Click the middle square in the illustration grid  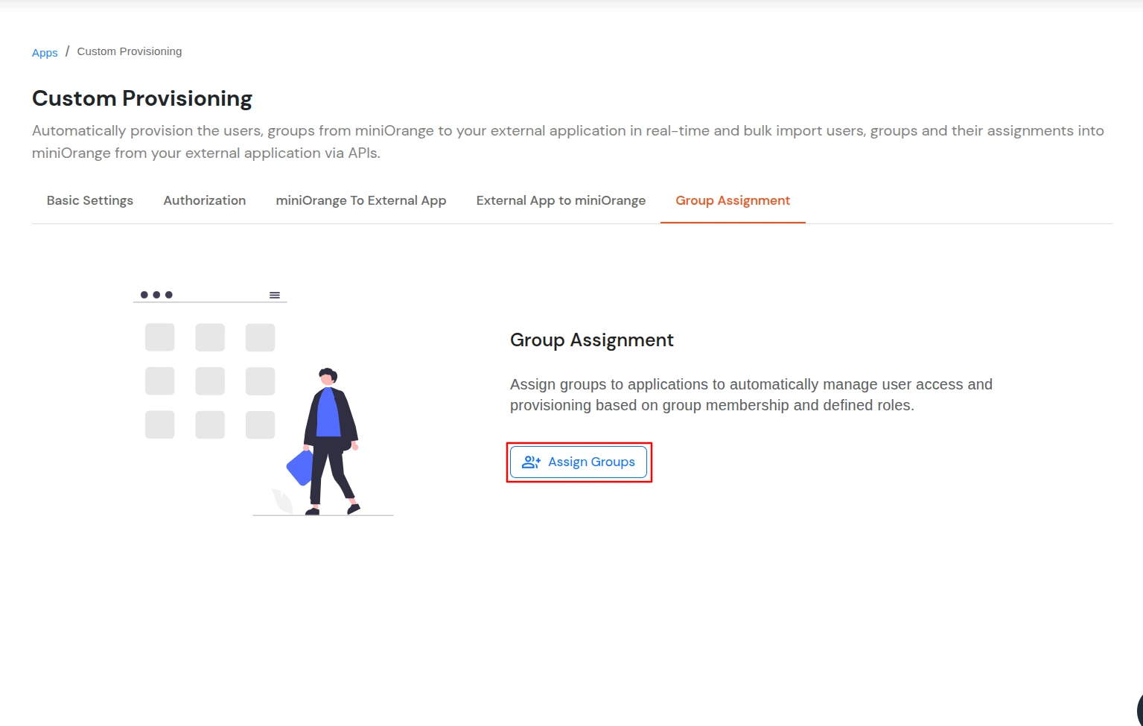point(210,380)
